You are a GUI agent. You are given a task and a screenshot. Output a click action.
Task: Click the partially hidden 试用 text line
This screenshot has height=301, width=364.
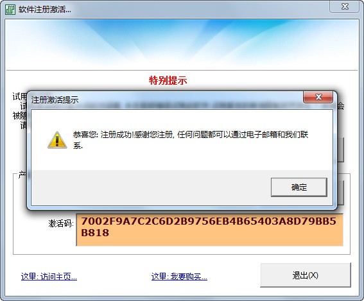[19, 96]
